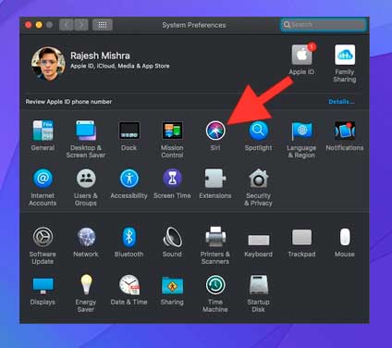Viewport: 392px width, 348px height.
Task: Click the Rajesh Mishra name text
Action: [100, 56]
